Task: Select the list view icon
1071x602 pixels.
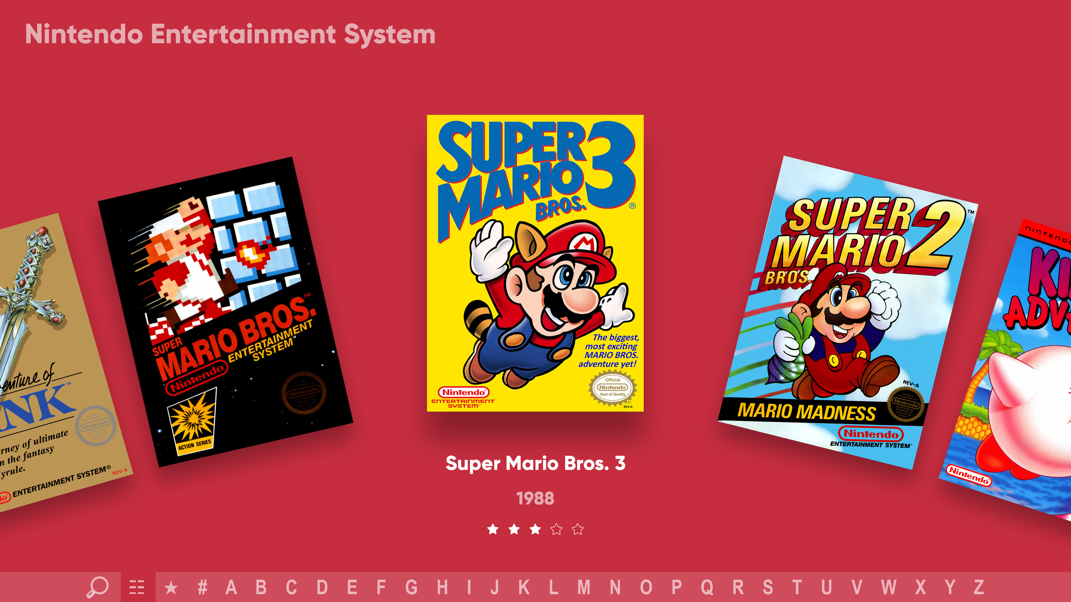Action: coord(137,587)
